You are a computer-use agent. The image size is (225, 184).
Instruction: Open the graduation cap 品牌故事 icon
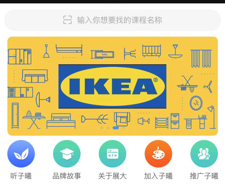(67, 154)
